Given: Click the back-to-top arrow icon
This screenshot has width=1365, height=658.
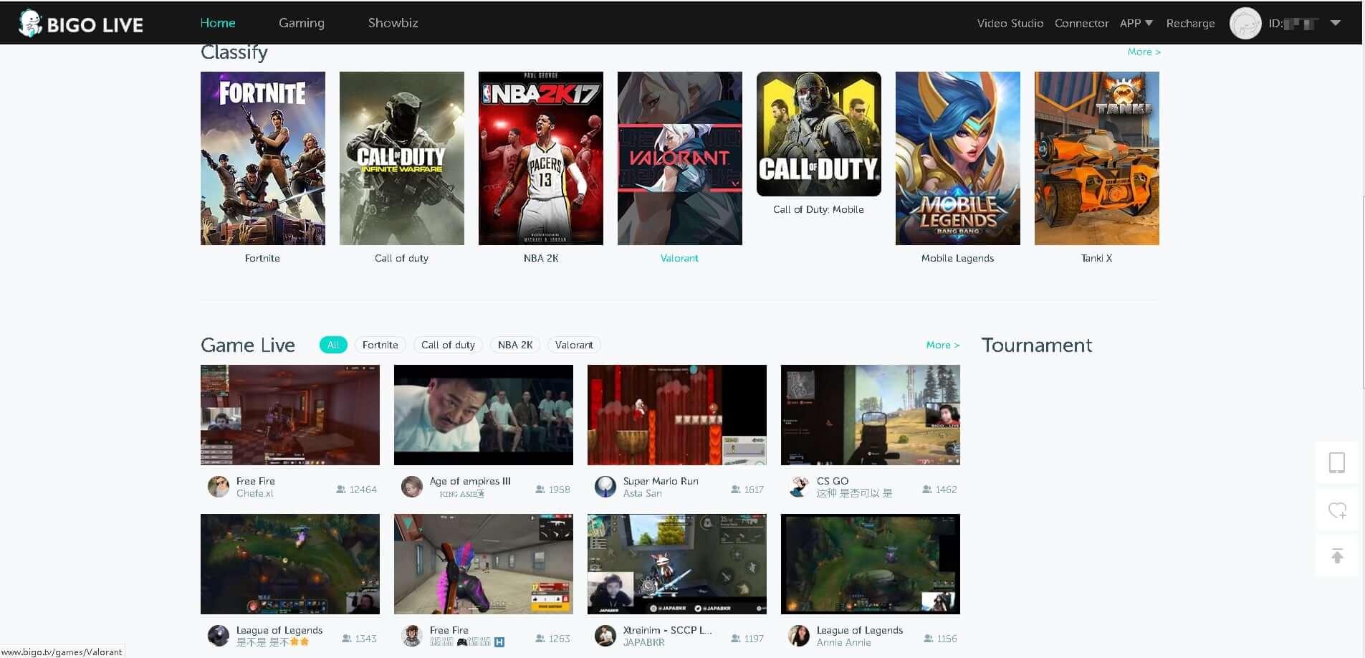Looking at the screenshot, I should 1336,556.
